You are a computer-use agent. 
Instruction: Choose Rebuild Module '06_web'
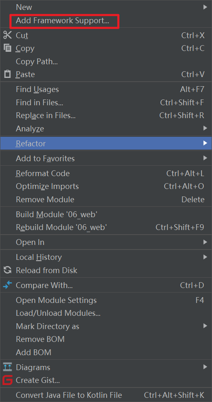point(106,228)
